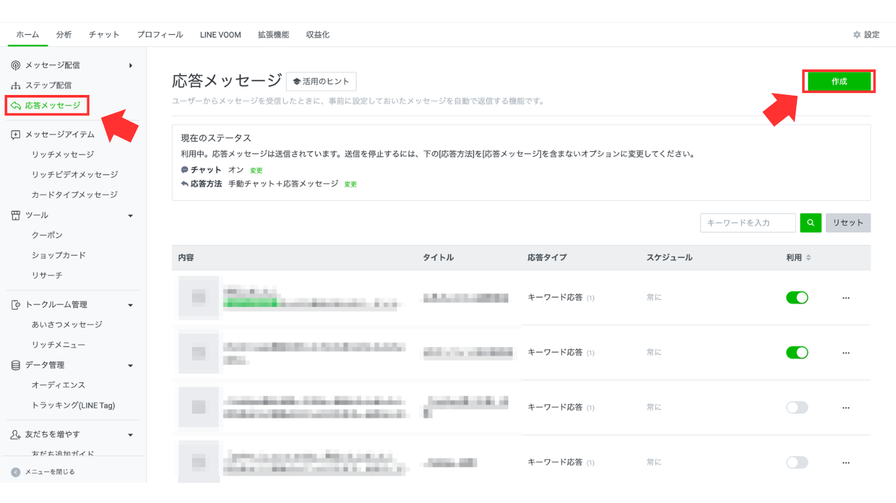Open the LINE VOOM tab
The height and width of the screenshot is (503, 896).
pos(220,35)
